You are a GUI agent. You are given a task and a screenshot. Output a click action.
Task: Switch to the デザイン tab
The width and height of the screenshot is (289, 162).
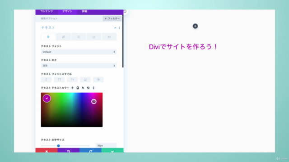coord(67,12)
